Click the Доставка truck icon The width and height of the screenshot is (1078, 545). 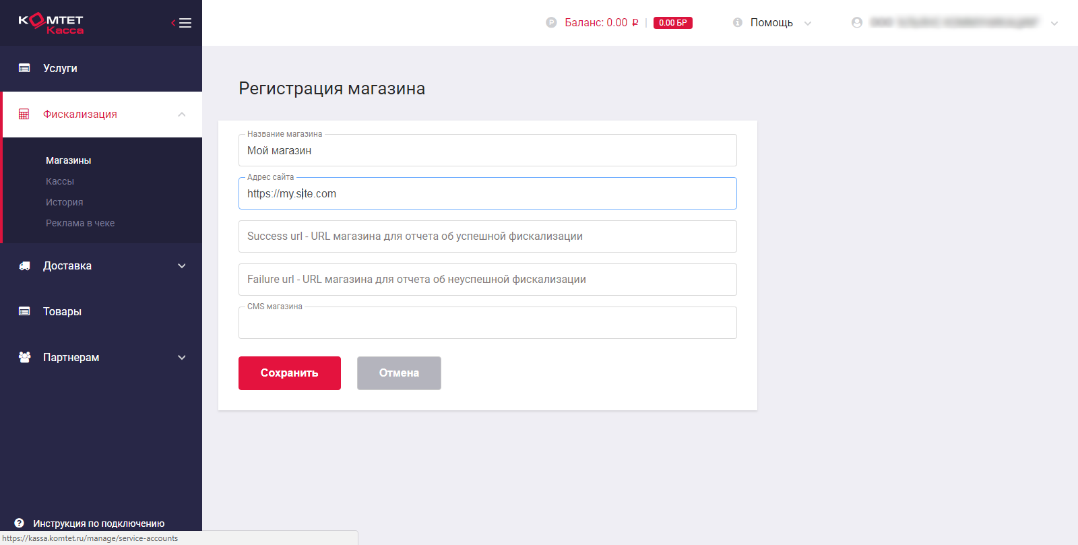tap(24, 266)
